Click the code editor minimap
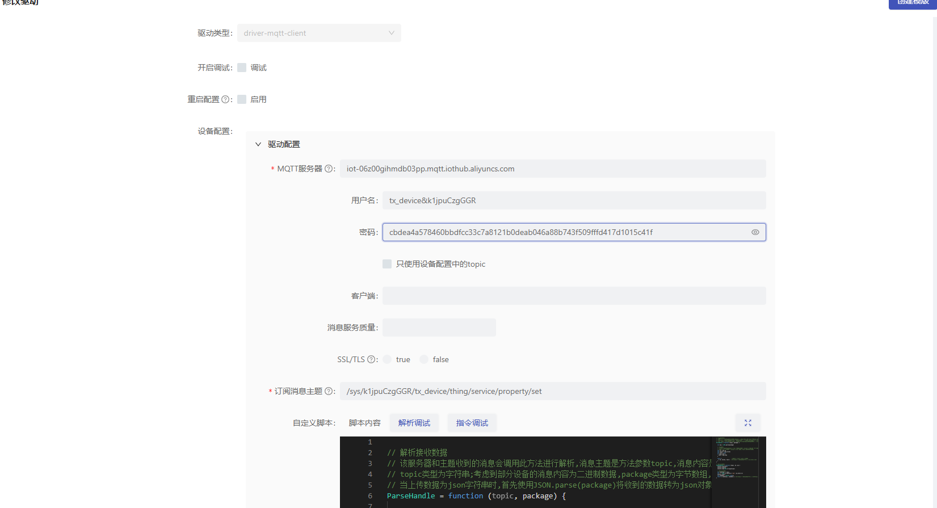 pyautogui.click(x=737, y=472)
